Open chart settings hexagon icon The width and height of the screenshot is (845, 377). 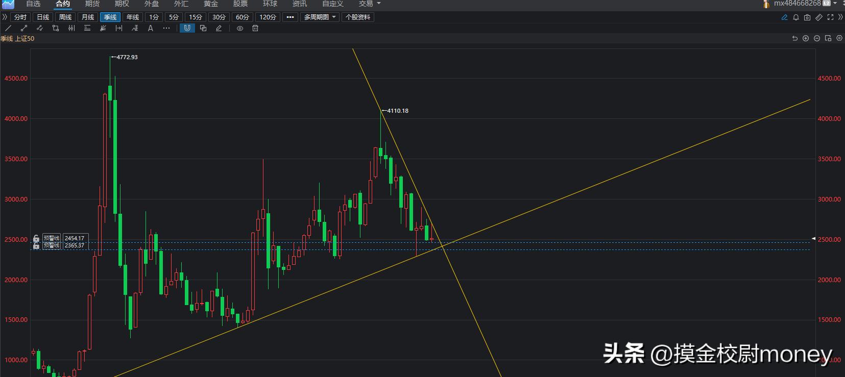tap(839, 38)
